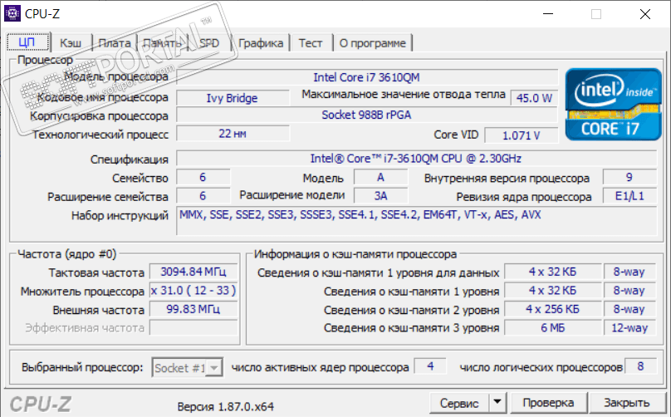Click the Ivy Bridge code name value
This screenshot has width=671, height=417.
(233, 98)
